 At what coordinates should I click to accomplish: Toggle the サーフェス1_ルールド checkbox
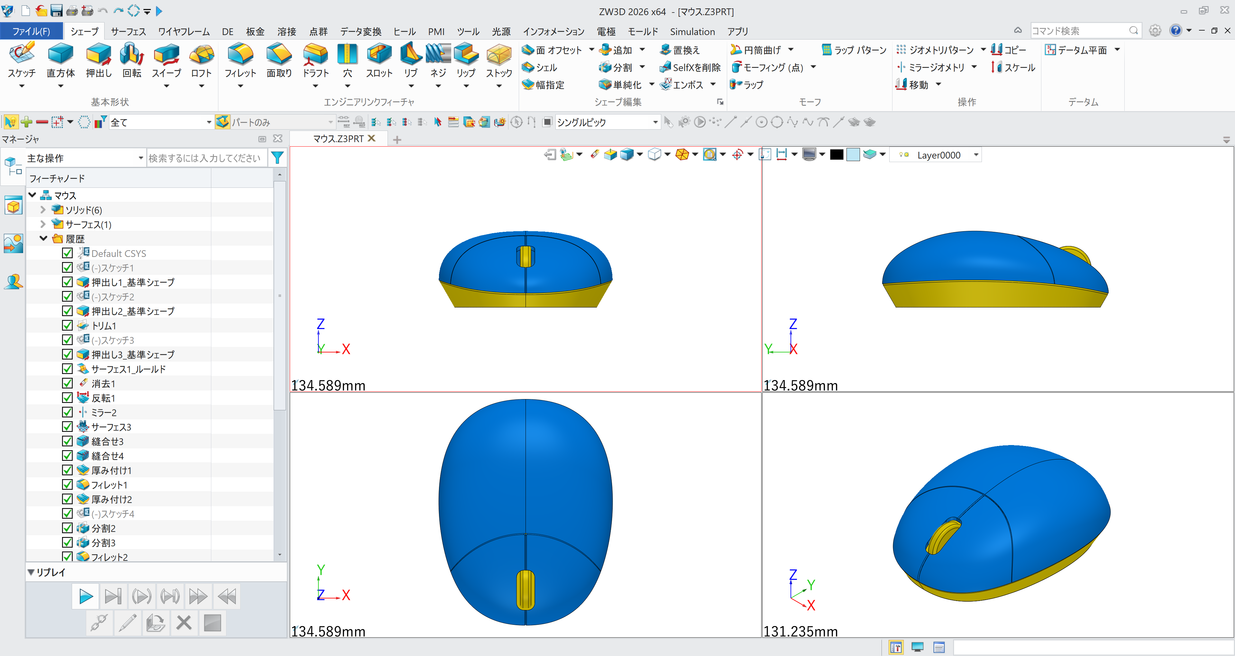[68, 369]
